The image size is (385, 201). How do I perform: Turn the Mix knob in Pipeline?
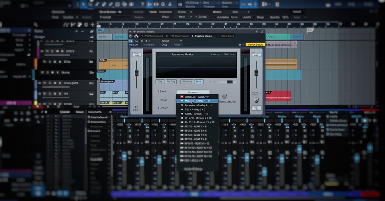(256, 100)
